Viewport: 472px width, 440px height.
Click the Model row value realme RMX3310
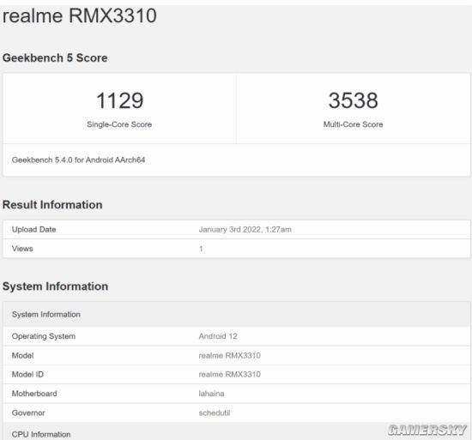(x=230, y=355)
